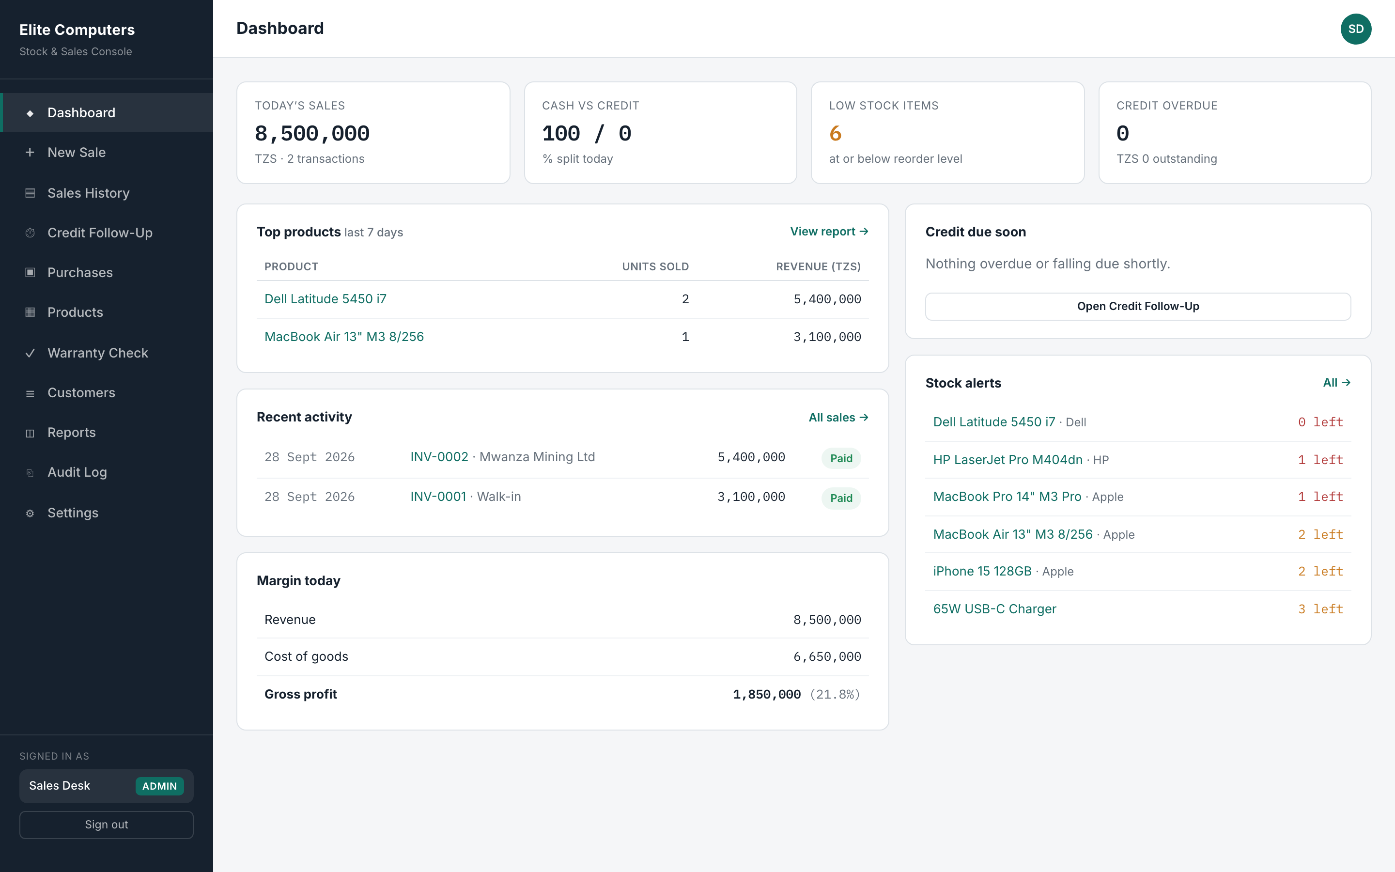Click the Paid badge for INV-0002
The height and width of the screenshot is (872, 1395).
(x=841, y=458)
